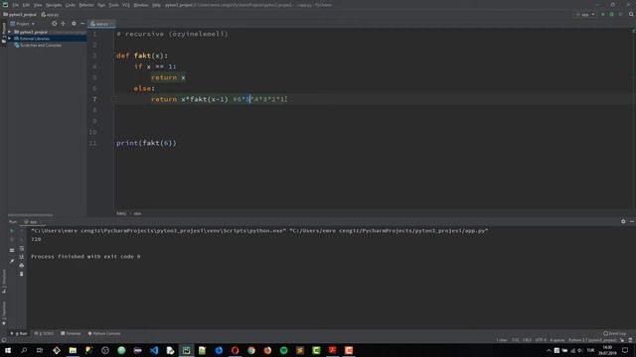Click the green Run button in top toolbar
The height and width of the screenshot is (357, 636).
coord(603,14)
